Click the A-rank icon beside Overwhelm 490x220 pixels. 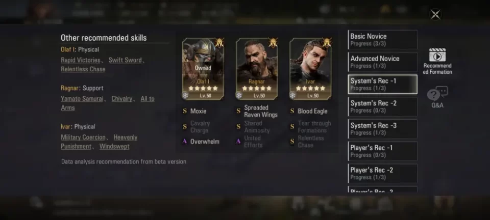(184, 142)
